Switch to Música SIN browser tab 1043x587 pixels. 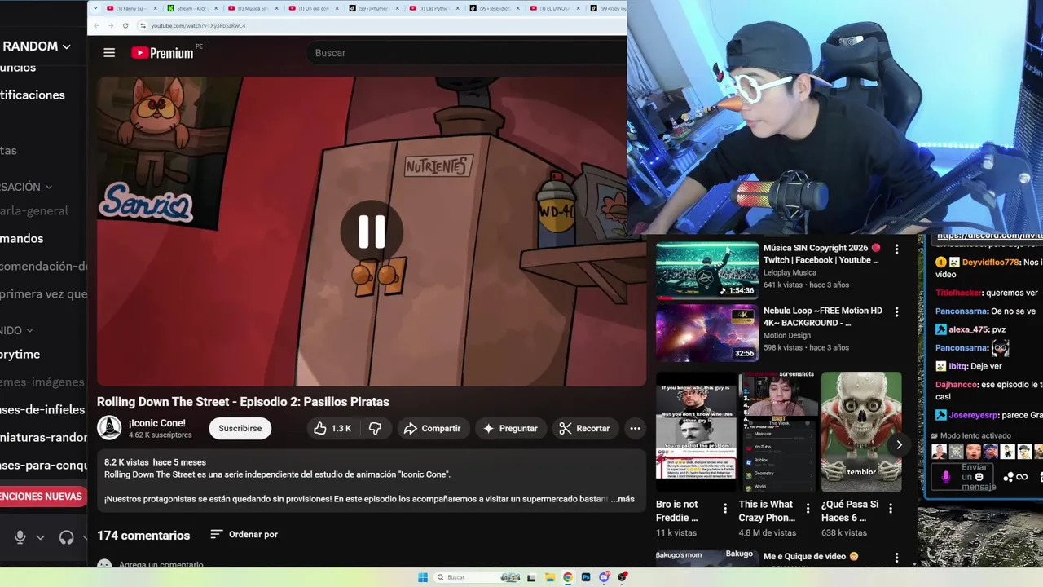coord(253,8)
